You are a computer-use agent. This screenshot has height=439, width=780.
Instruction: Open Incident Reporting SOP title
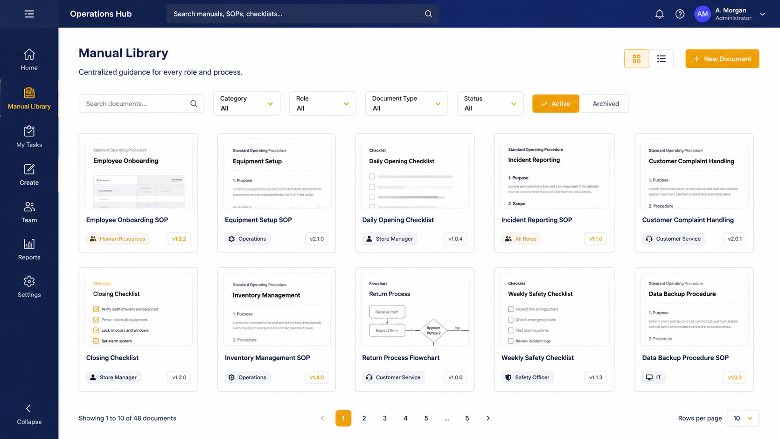(x=536, y=220)
